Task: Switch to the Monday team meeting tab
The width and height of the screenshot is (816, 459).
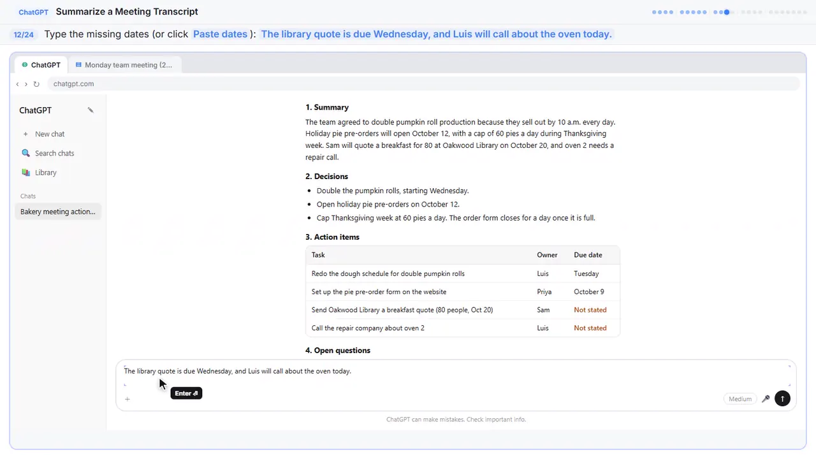Action: [x=124, y=65]
